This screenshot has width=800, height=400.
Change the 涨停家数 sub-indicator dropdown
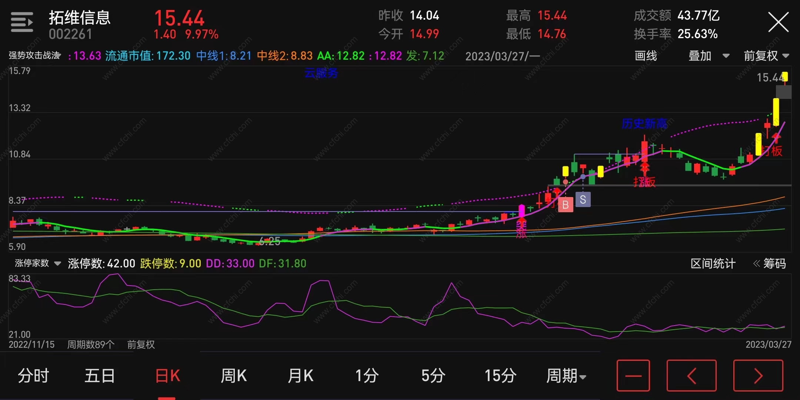(37, 263)
